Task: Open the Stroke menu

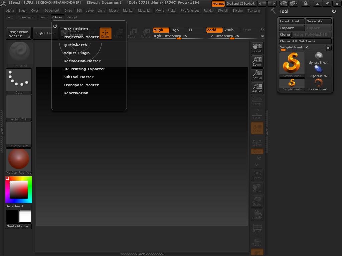Action: click(237, 10)
